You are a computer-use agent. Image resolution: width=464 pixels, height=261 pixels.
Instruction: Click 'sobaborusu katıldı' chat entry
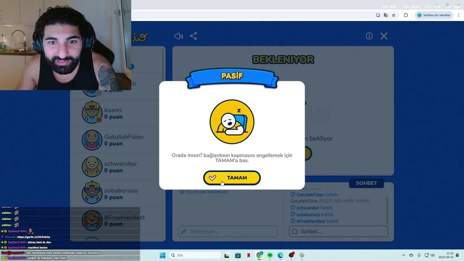(x=312, y=215)
